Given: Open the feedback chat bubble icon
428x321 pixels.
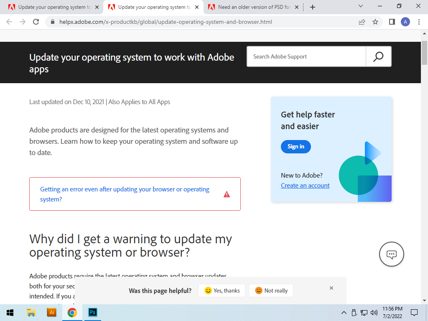Looking at the screenshot, I should (391, 254).
